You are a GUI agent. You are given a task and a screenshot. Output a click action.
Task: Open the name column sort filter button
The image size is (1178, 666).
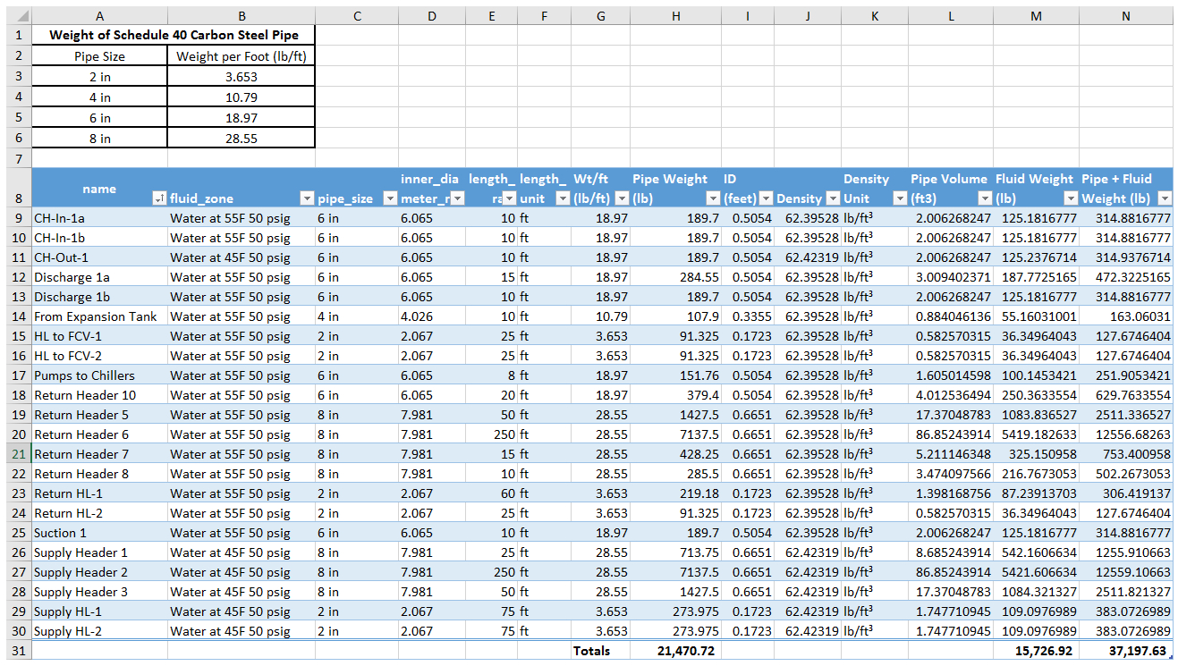point(158,198)
